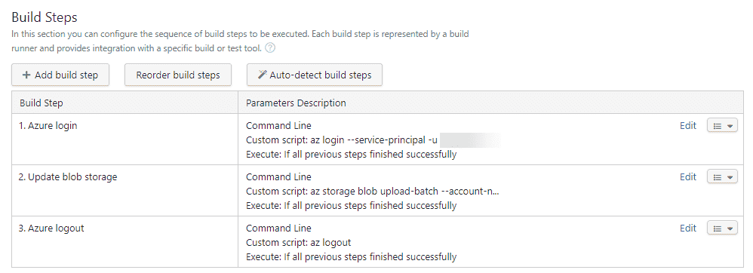Click Reorder build steps
This screenshot has height=273, width=753.
coord(178,75)
